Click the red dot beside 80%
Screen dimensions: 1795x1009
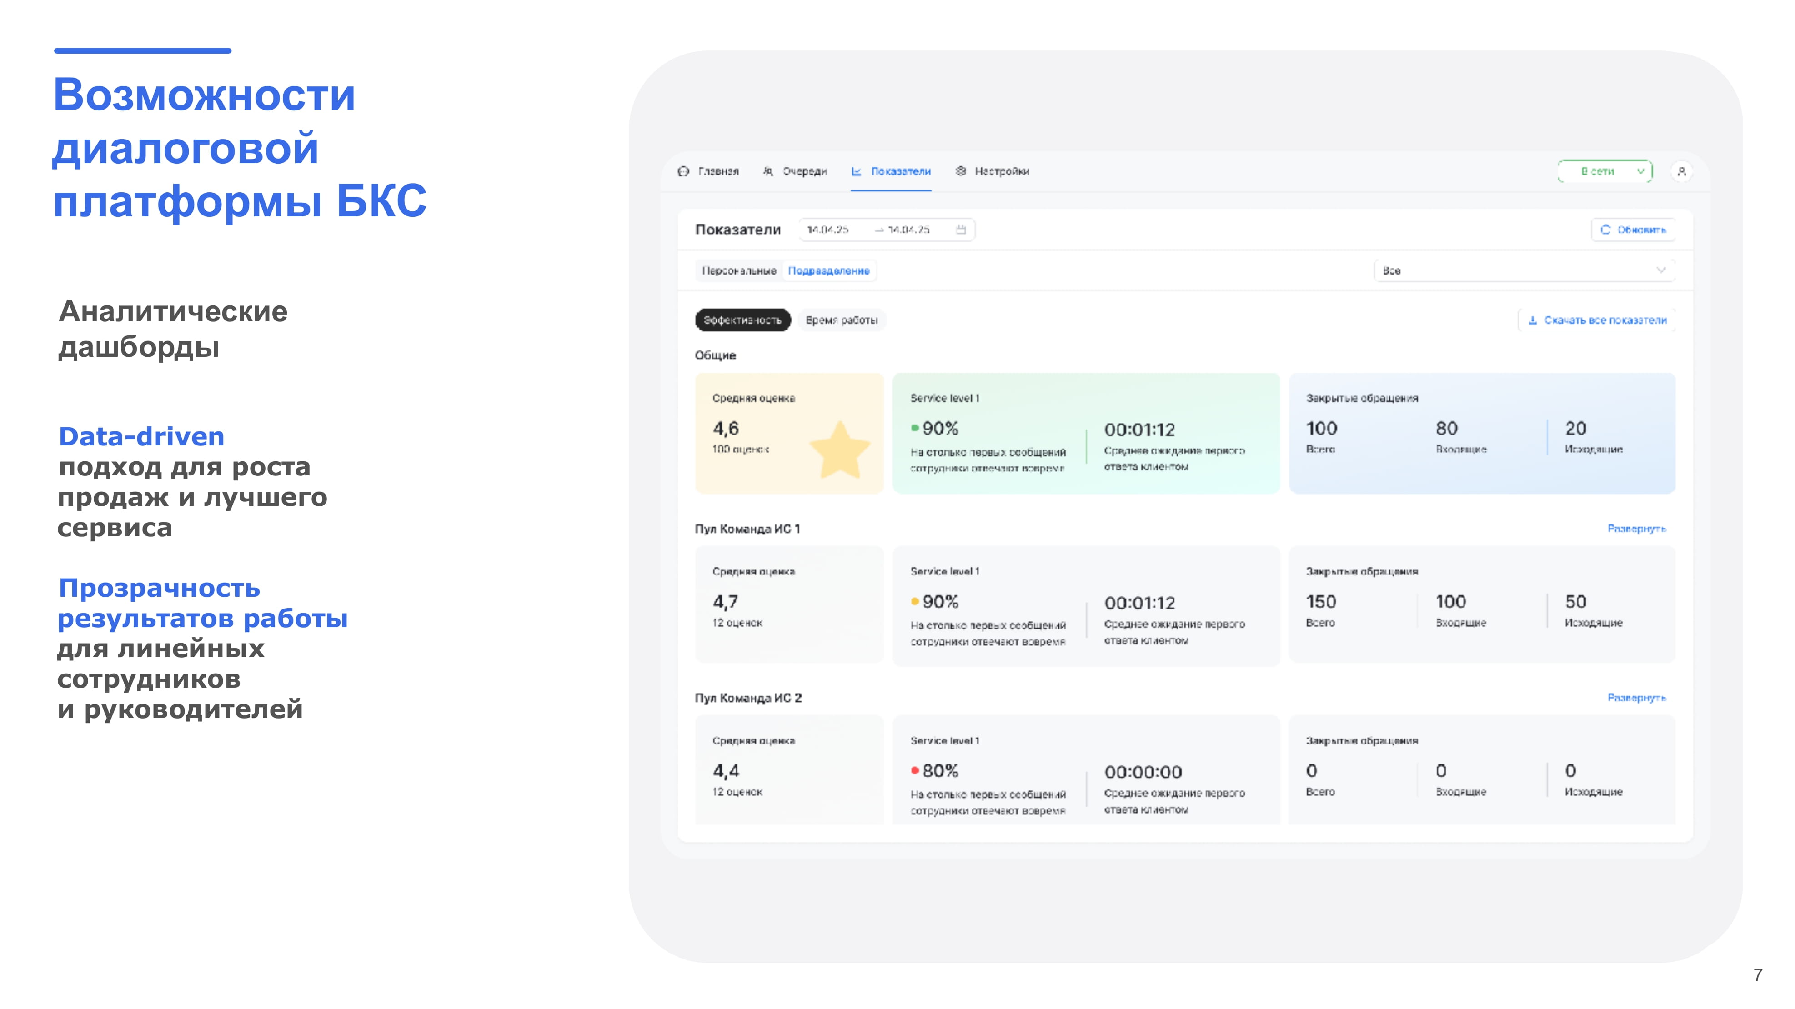point(915,770)
